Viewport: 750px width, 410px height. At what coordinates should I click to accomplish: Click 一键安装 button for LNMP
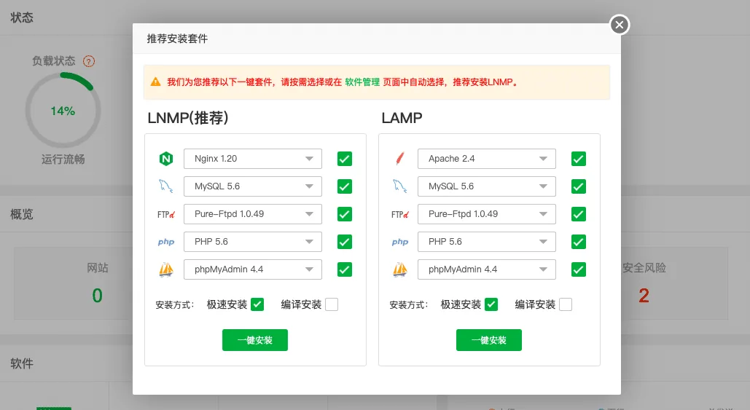255,340
